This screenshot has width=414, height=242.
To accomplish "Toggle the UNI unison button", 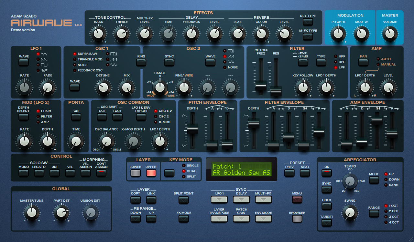I will [x=55, y=173].
